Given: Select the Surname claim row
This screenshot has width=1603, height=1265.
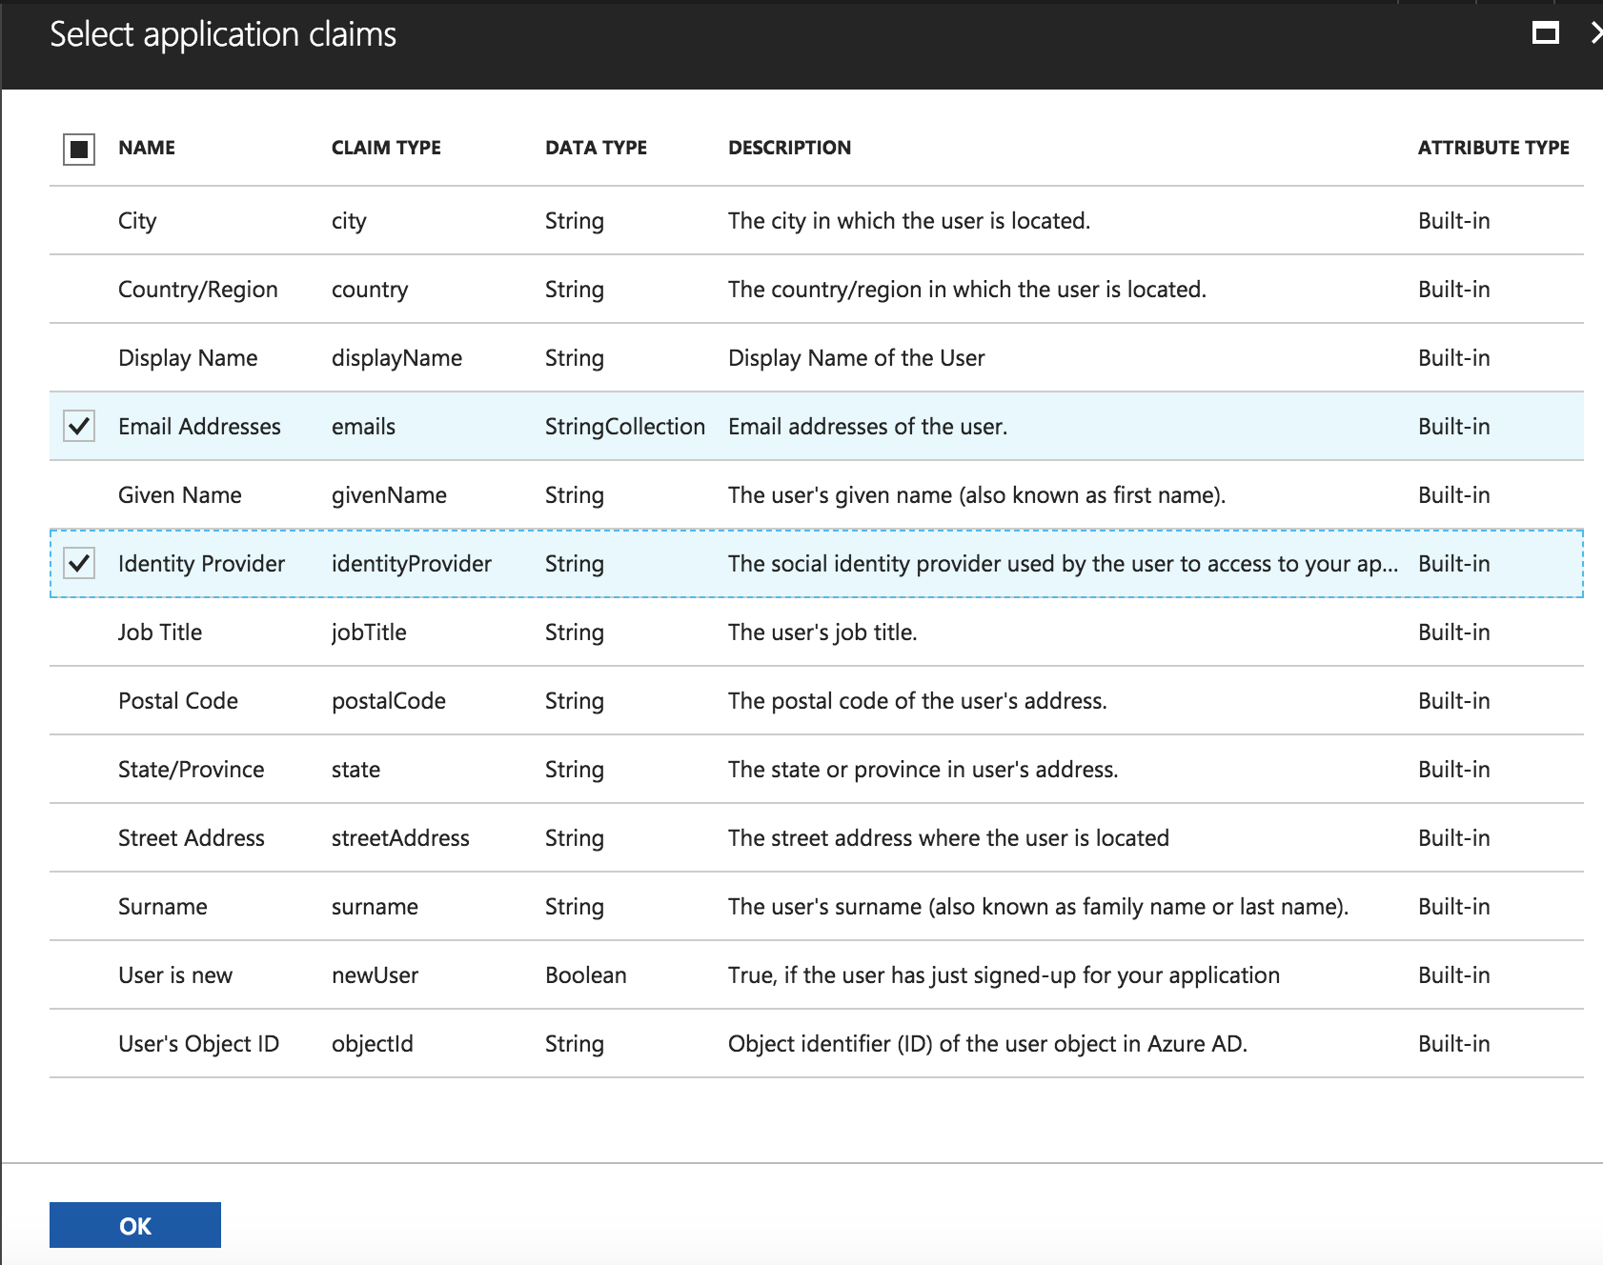Looking at the screenshot, I should tap(817, 906).
